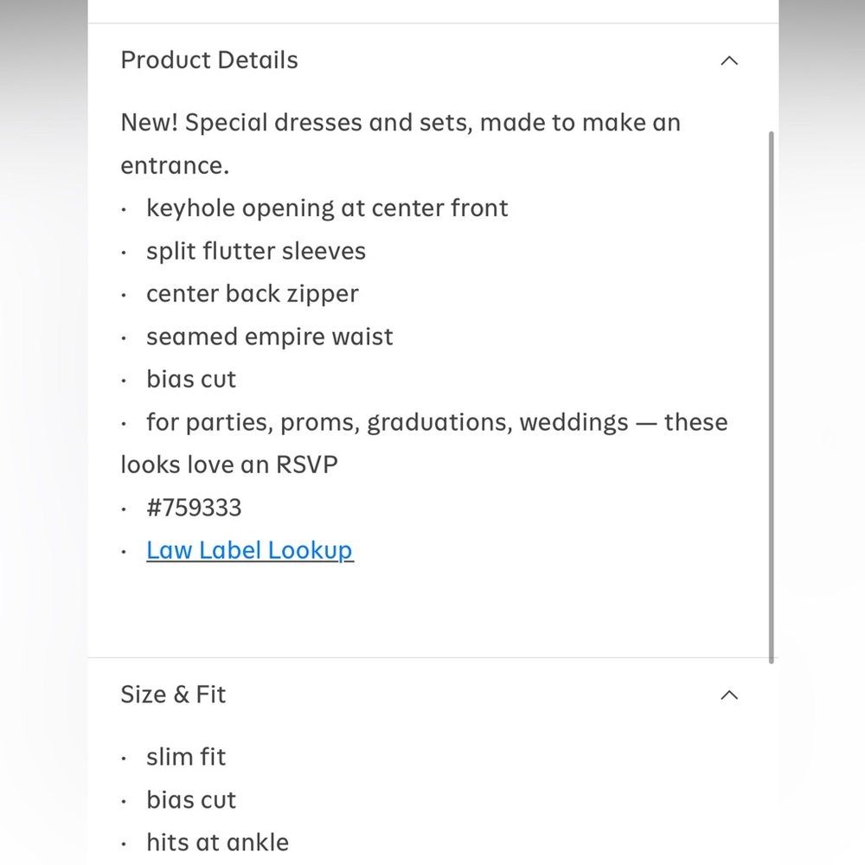Screen dimensions: 865x865
Task: Click the Size & Fit heading
Action: [173, 695]
